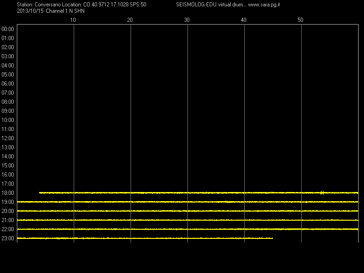Click the 02:00 hour label
Viewport: 364px width, 273px height.
click(x=8, y=47)
